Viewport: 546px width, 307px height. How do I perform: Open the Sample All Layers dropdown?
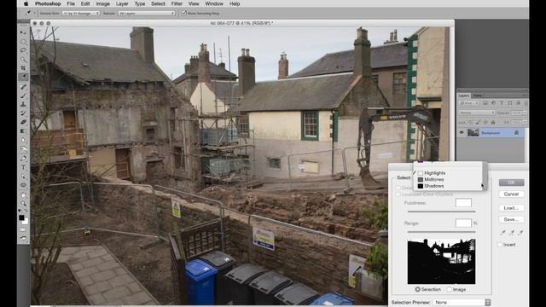tap(147, 14)
